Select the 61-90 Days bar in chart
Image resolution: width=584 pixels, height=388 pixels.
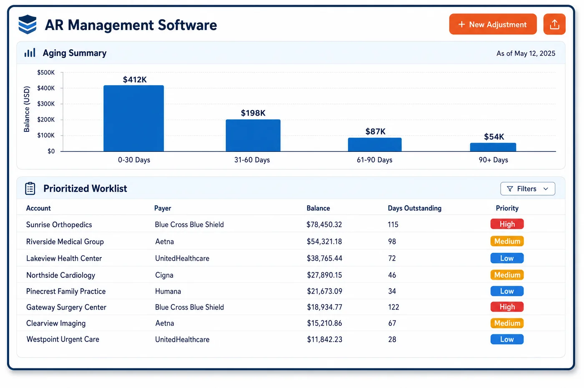point(375,145)
